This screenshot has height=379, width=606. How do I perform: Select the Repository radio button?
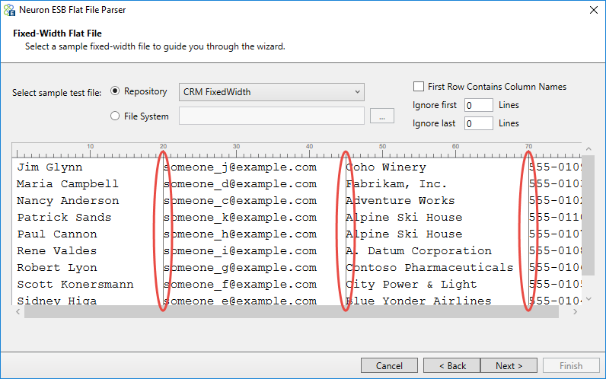coord(115,91)
